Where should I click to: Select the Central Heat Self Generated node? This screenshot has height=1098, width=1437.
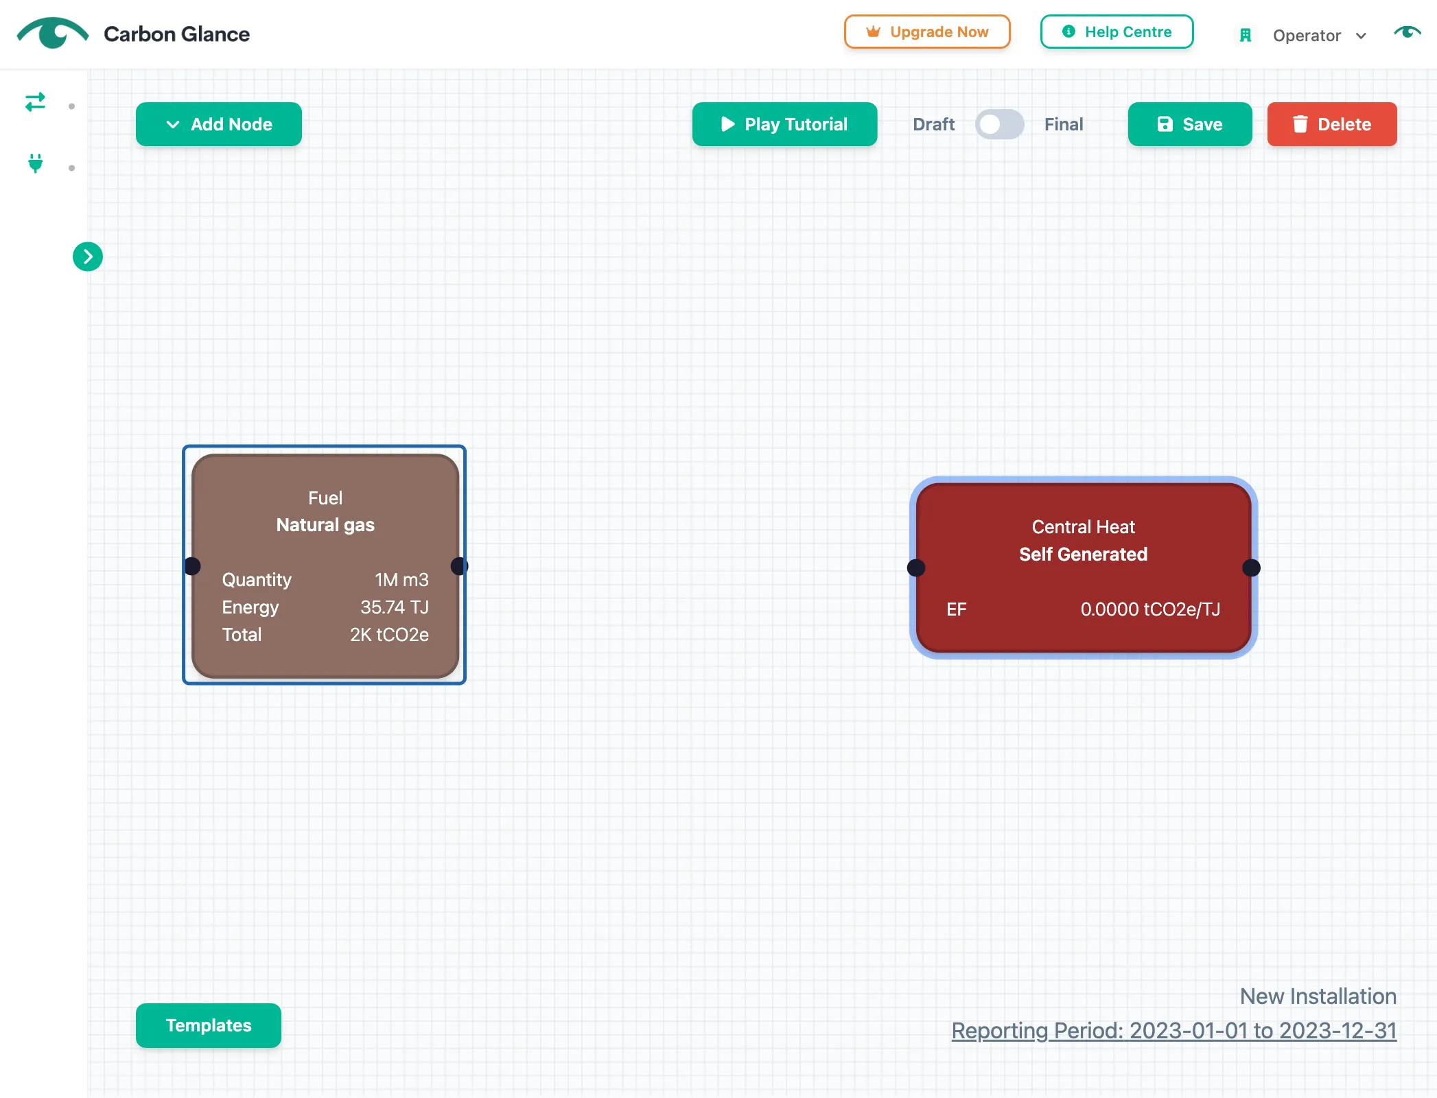pos(1083,568)
